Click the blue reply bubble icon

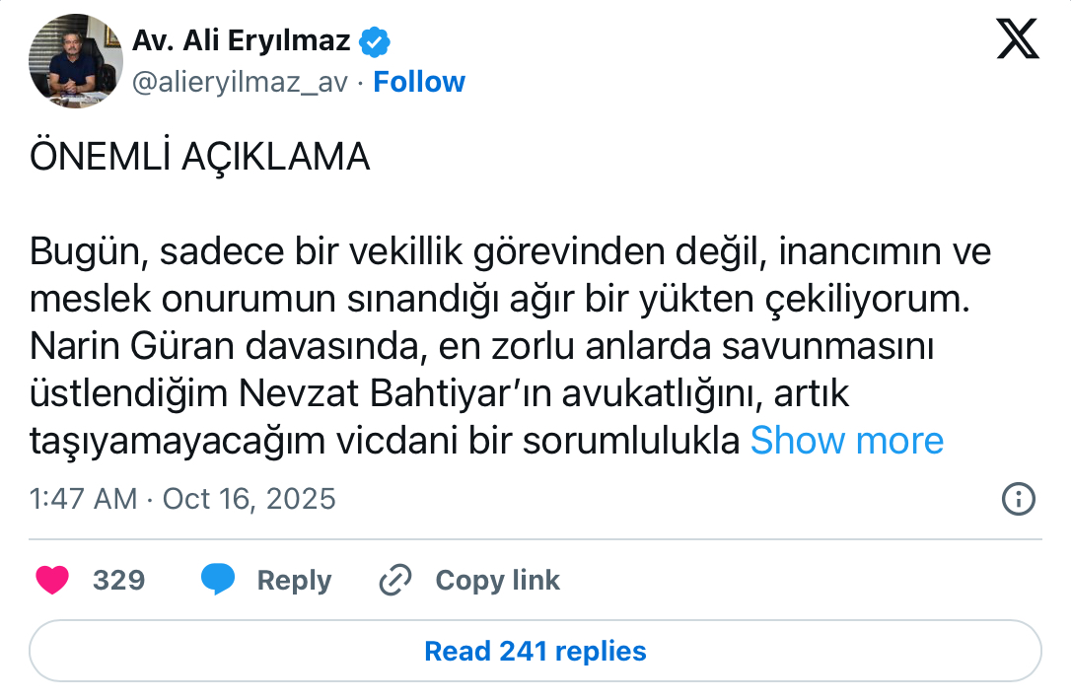(x=218, y=580)
